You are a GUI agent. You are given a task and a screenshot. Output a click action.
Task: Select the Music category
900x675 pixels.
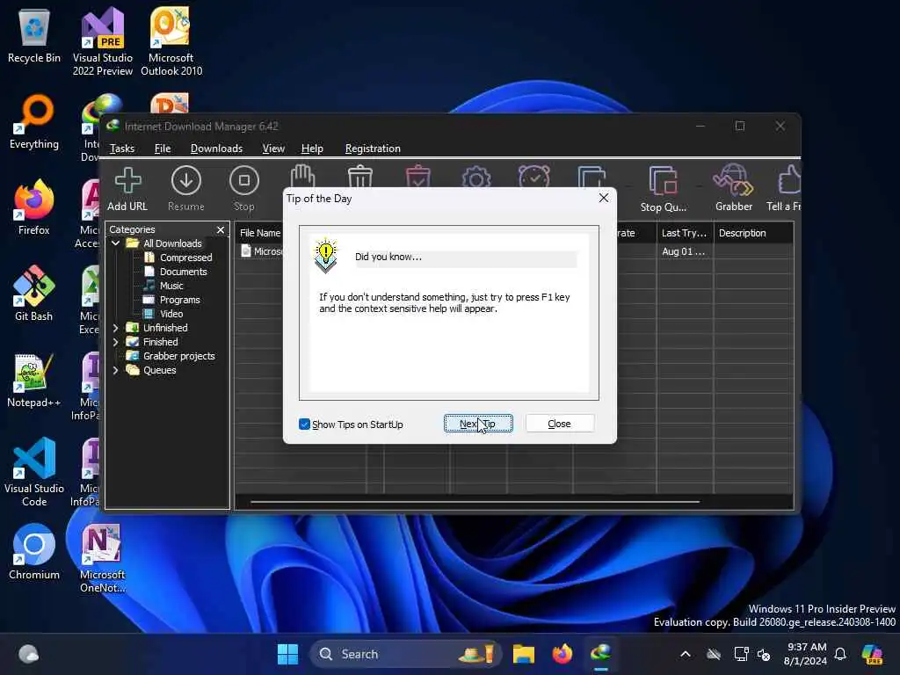(171, 286)
